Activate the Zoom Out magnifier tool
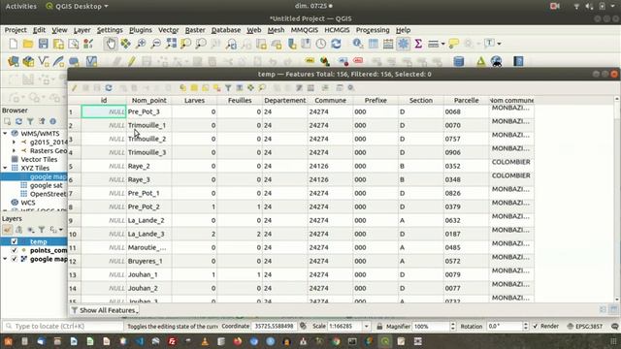The width and height of the screenshot is (621, 349). coord(156,44)
